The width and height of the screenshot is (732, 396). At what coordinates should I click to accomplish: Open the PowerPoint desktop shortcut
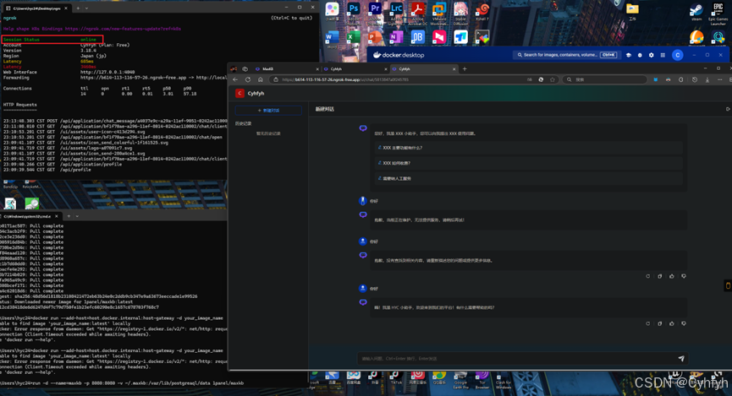[x=375, y=37]
